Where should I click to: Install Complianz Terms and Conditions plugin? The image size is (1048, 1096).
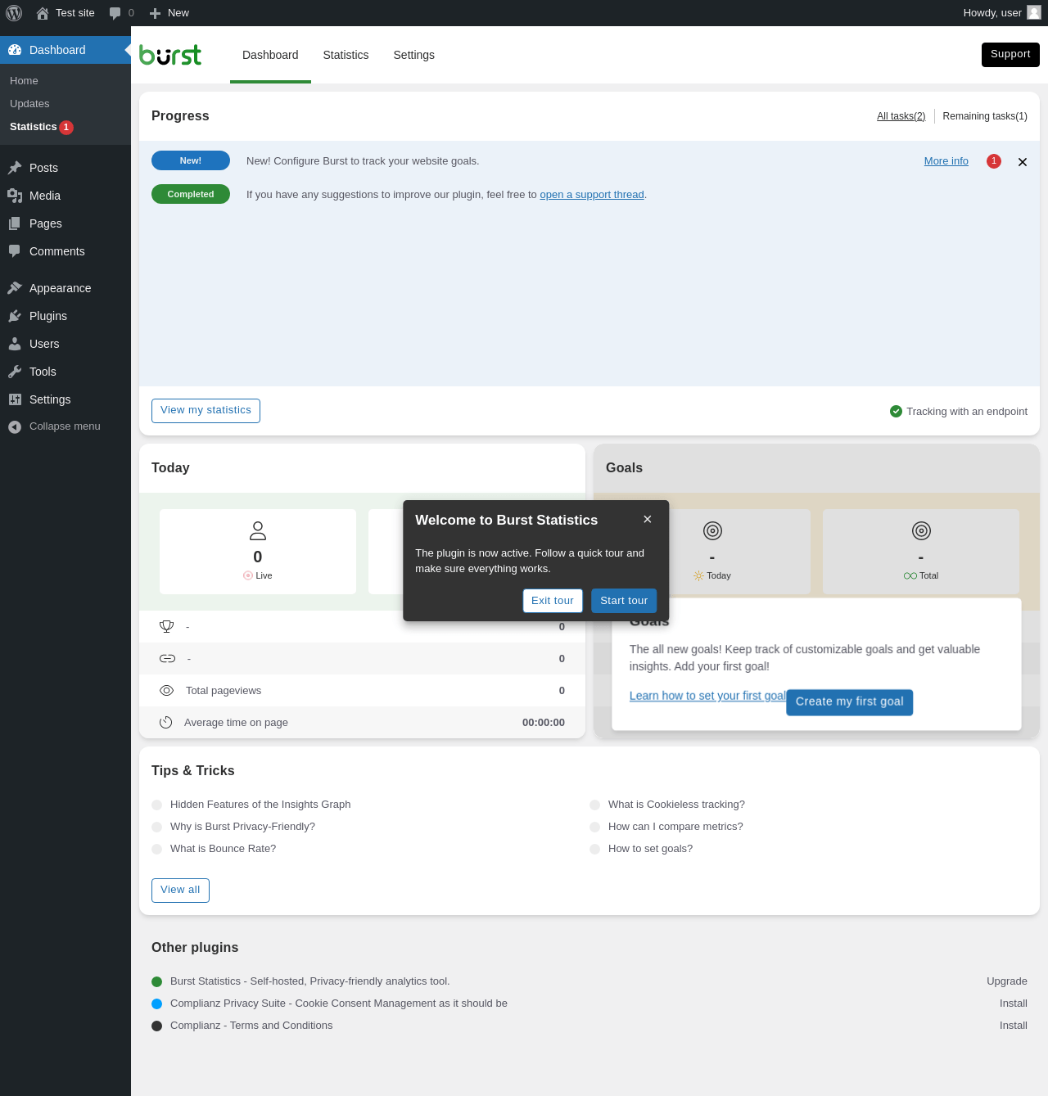tap(1014, 1026)
